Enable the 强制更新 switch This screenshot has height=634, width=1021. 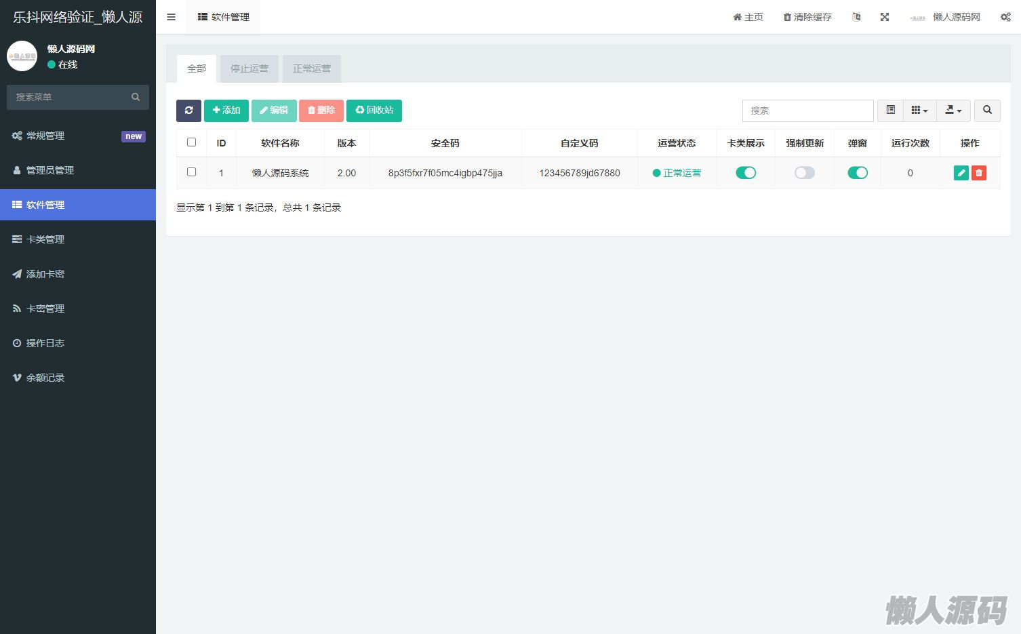[x=805, y=173]
